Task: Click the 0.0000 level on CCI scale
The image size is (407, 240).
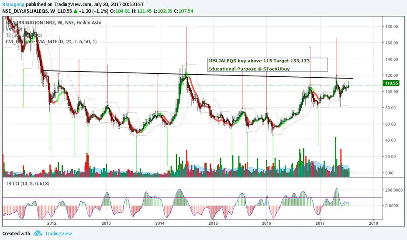Action: tap(392, 206)
